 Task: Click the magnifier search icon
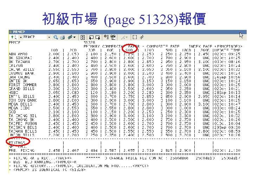click(x=56, y=37)
